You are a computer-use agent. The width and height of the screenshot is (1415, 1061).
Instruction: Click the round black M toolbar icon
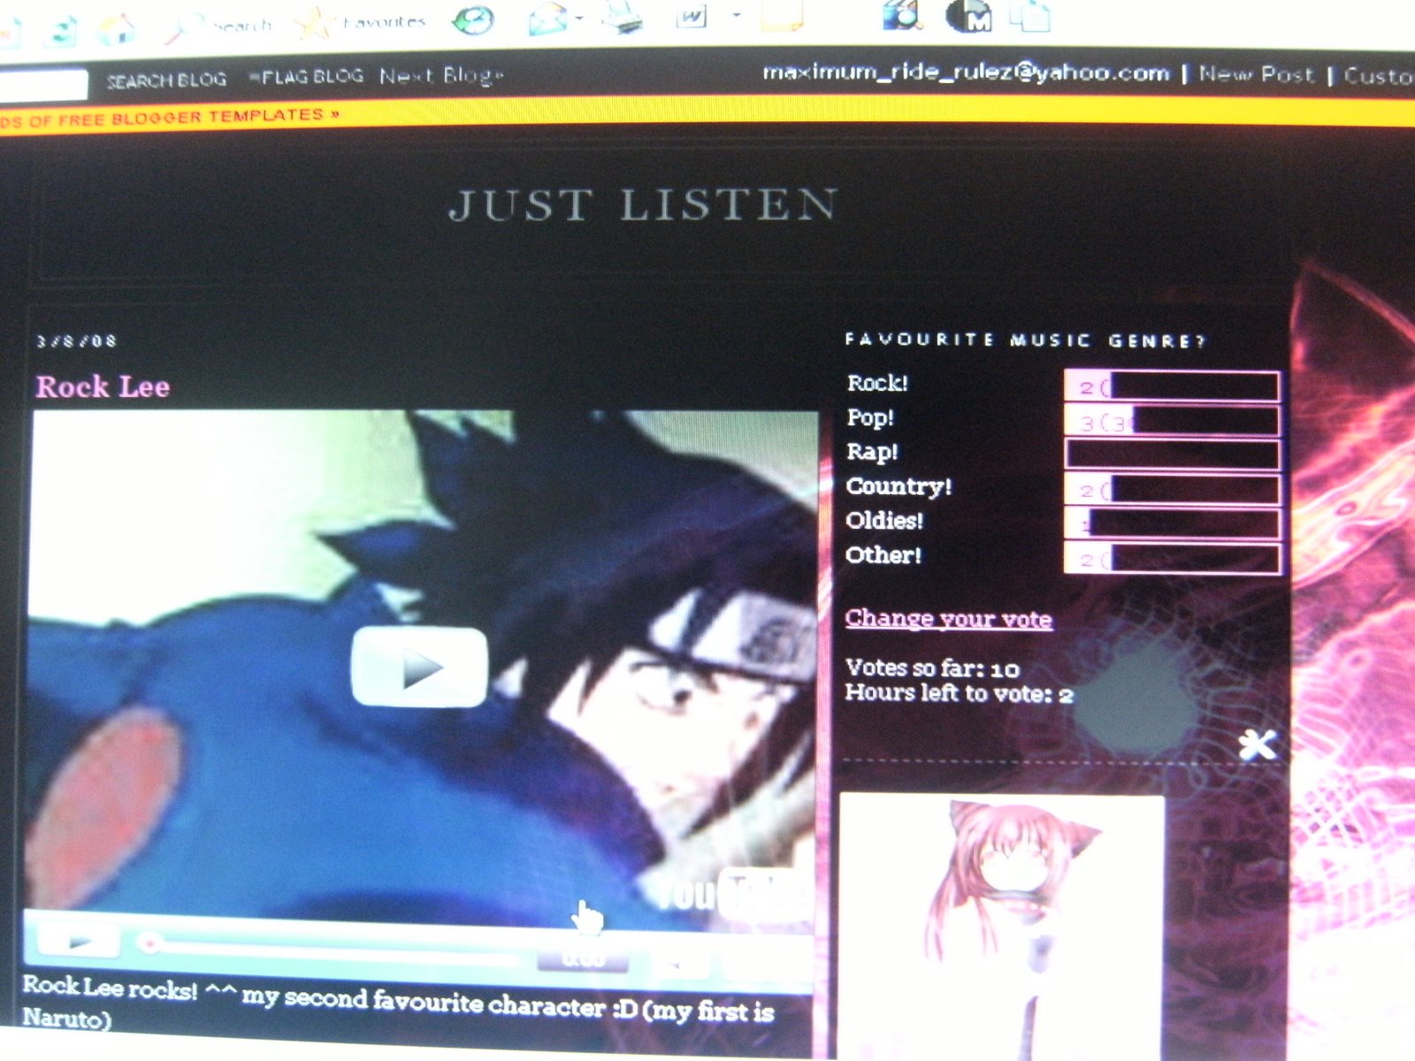pos(968,16)
